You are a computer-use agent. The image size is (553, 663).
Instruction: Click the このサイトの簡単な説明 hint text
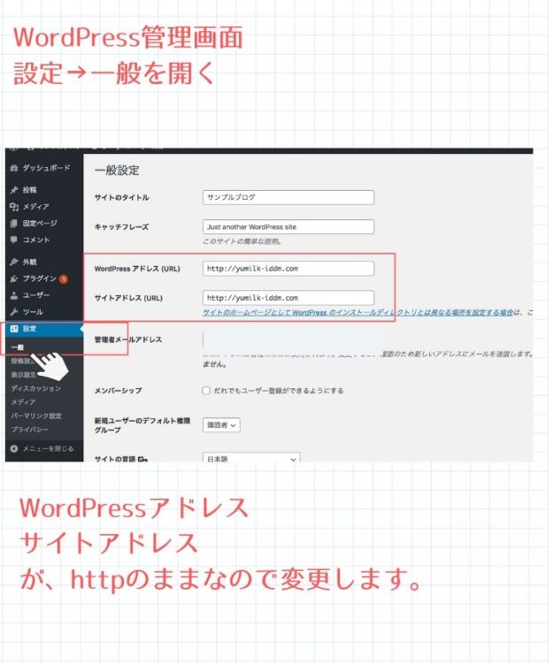pyautogui.click(x=242, y=241)
